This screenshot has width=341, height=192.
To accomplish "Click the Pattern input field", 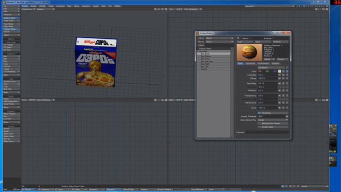I will click(220, 45).
